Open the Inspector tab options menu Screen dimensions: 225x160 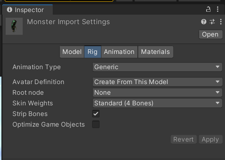pyautogui.click(x=218, y=9)
